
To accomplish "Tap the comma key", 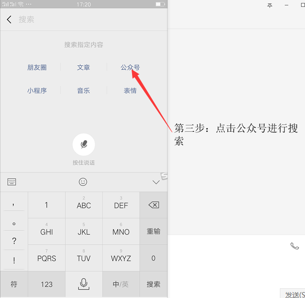I will pos(14,202).
